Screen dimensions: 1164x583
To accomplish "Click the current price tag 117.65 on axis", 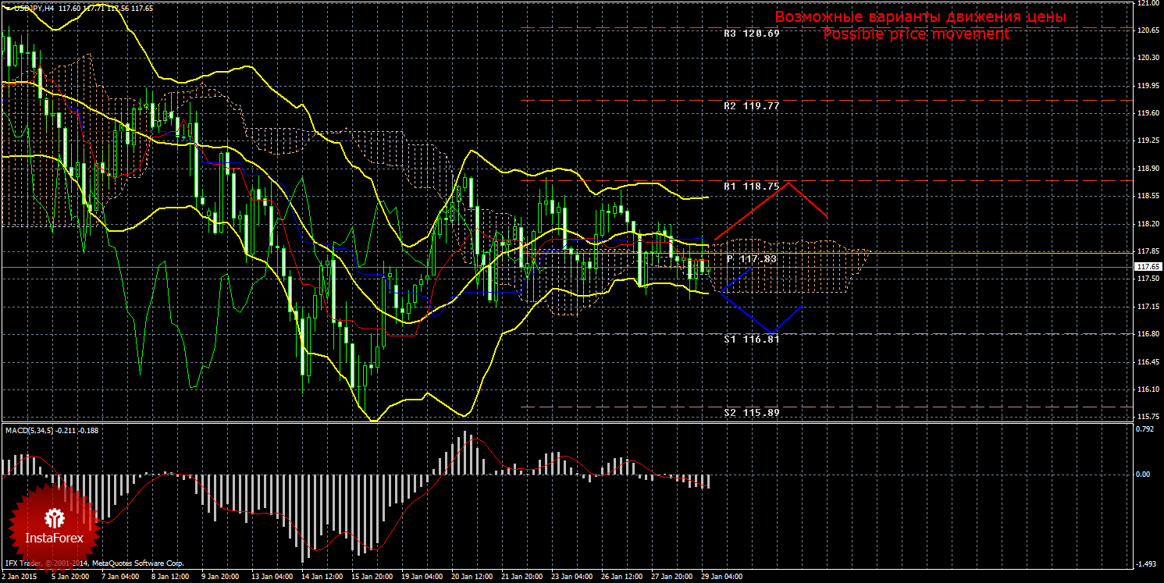I will point(1147,267).
